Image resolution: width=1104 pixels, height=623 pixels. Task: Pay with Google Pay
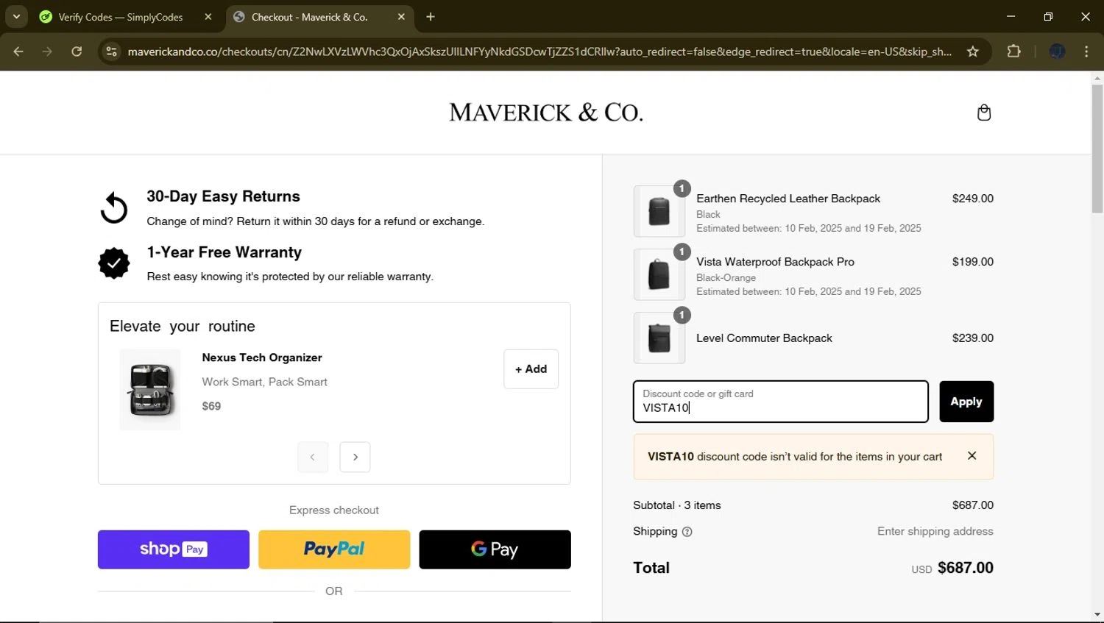tap(495, 549)
